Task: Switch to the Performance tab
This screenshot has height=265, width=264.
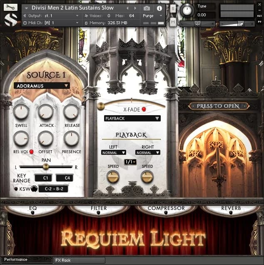Action: click(x=26, y=260)
